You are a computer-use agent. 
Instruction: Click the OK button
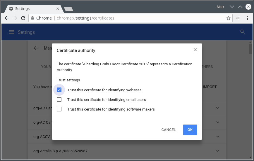point(190,130)
